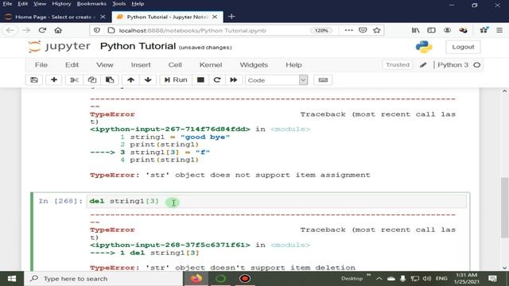
Task: Click the Windows taskbar search box
Action: click(x=104, y=279)
